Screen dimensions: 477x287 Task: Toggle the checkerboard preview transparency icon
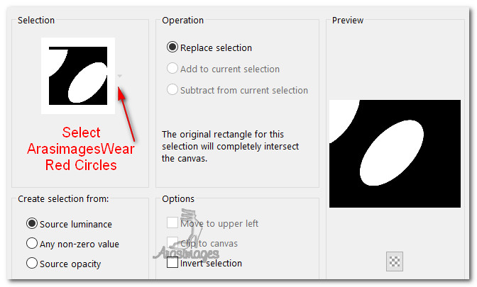[395, 261]
